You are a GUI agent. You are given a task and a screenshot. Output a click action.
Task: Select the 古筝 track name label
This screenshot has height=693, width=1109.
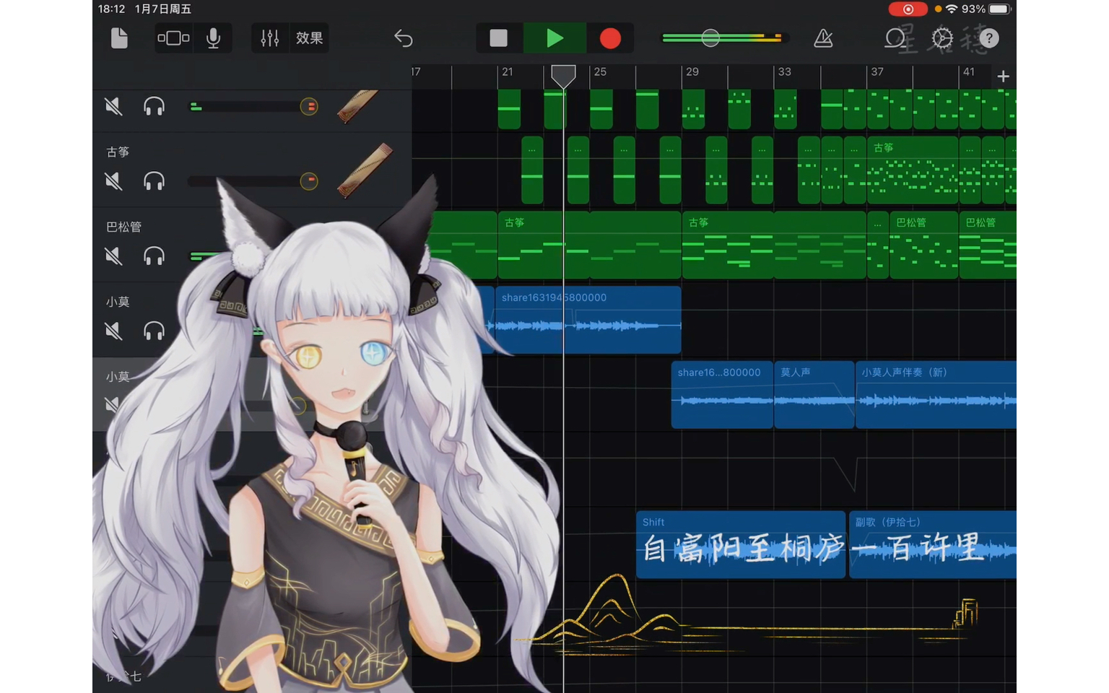point(118,152)
